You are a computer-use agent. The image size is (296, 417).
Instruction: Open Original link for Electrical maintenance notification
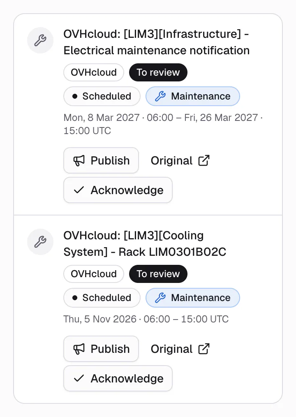pyautogui.click(x=180, y=160)
